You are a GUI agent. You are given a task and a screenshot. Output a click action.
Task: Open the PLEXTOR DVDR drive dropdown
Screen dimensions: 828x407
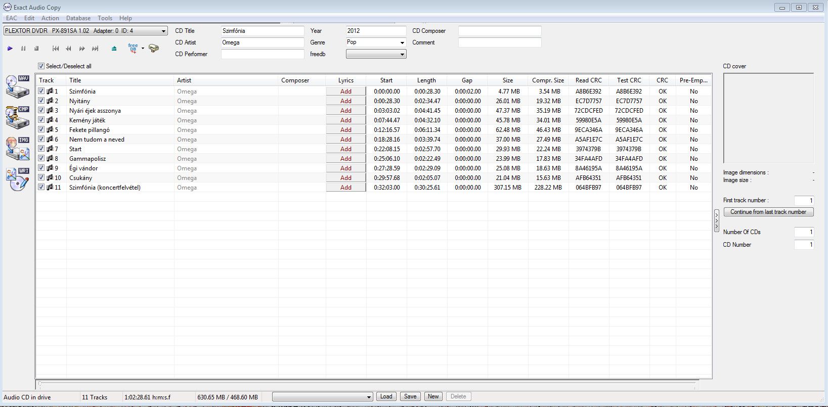coord(85,31)
